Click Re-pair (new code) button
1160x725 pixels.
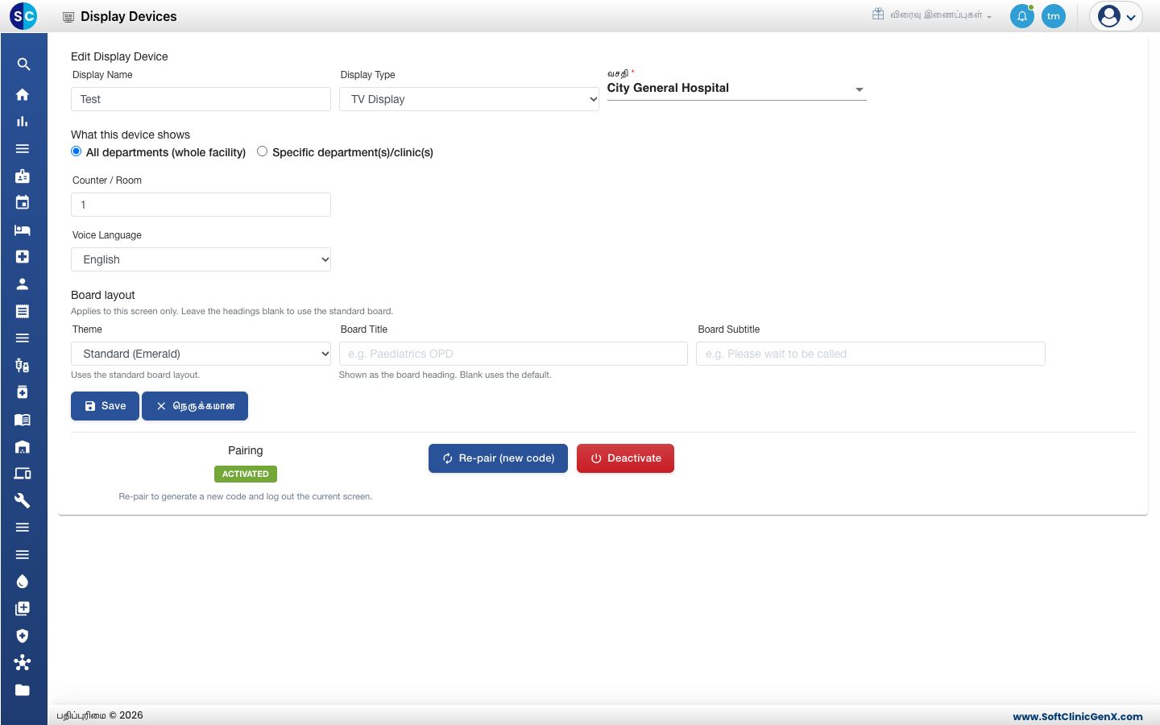click(x=498, y=458)
